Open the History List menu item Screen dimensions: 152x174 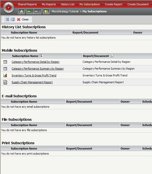click(x=67, y=4)
